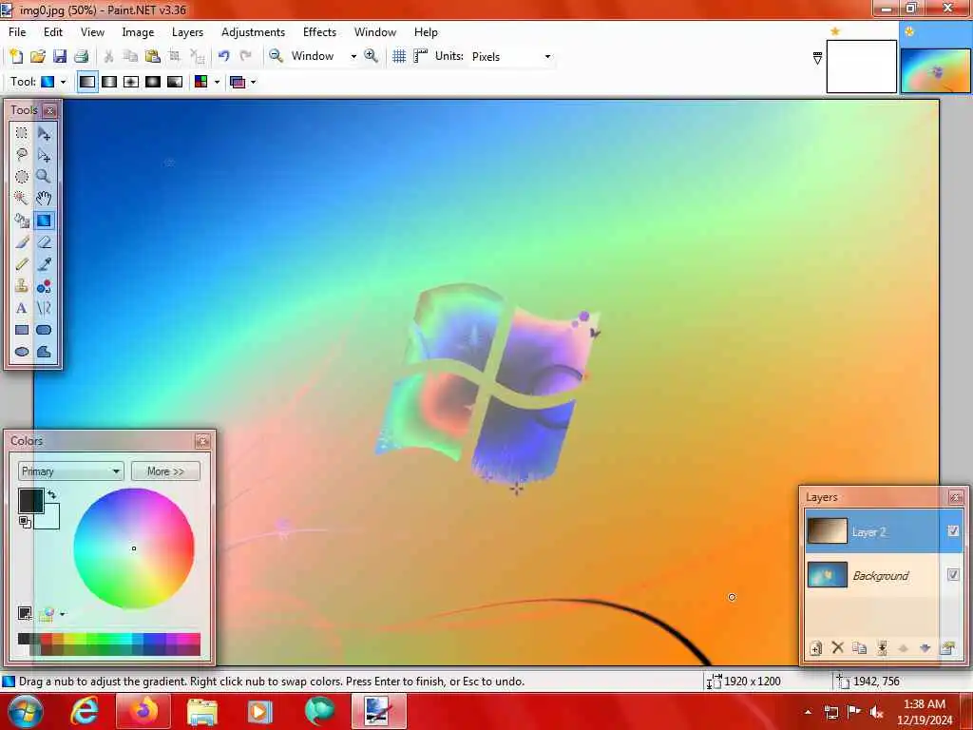This screenshot has height=730, width=973.
Task: Toggle Layer 2 visibility checkbox
Action: tap(953, 530)
